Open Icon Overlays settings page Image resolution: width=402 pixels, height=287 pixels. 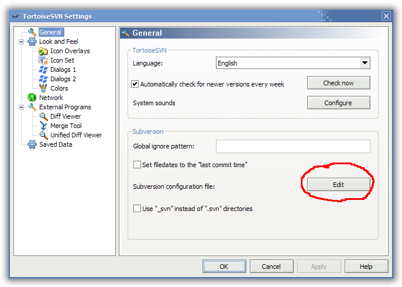pos(70,51)
